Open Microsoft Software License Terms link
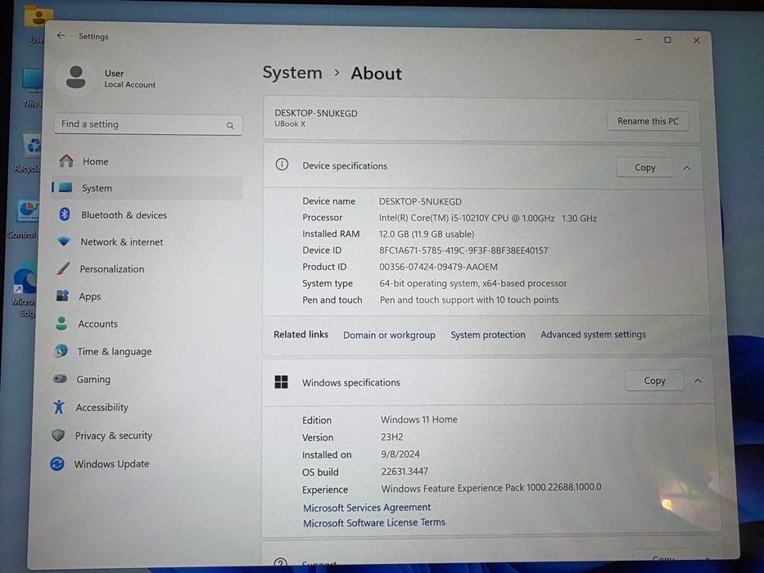Image resolution: width=764 pixels, height=573 pixels. (373, 522)
